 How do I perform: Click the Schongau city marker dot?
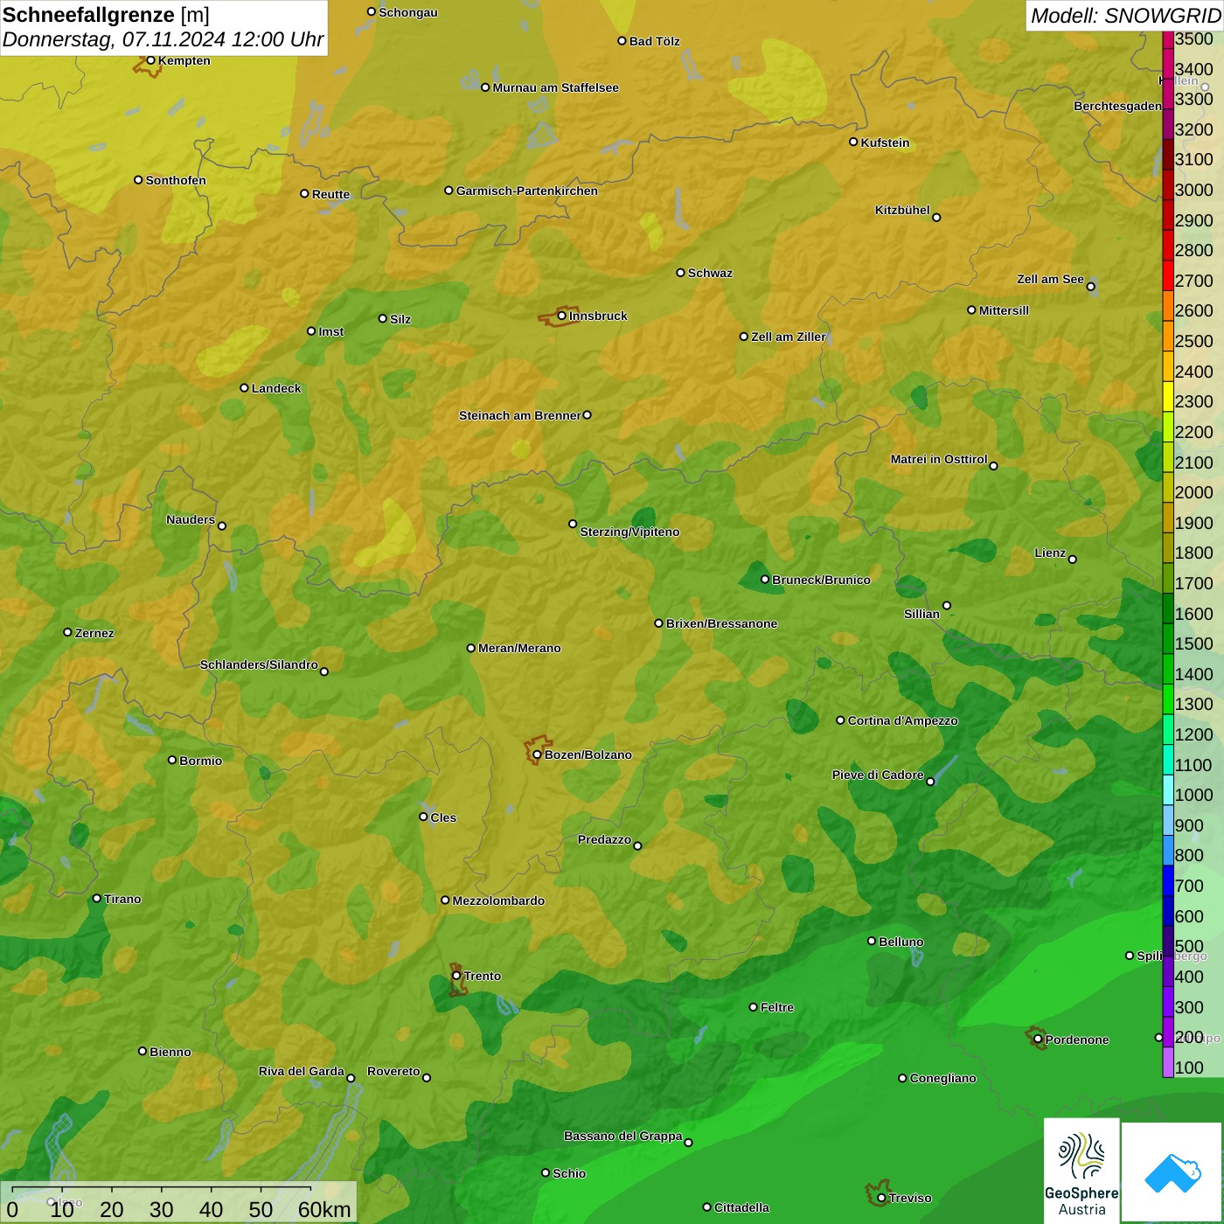pyautogui.click(x=372, y=11)
